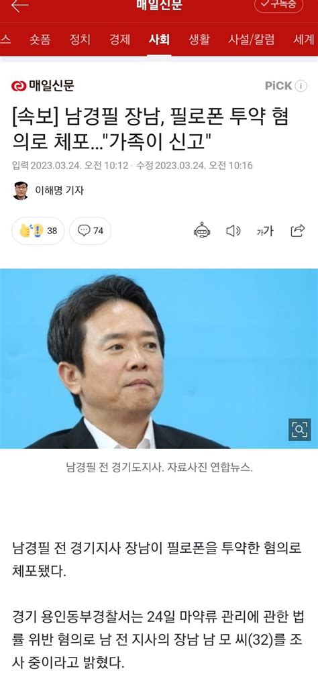Play article audio with speaker icon
Viewport: 318px width, 683px height.
point(233,231)
